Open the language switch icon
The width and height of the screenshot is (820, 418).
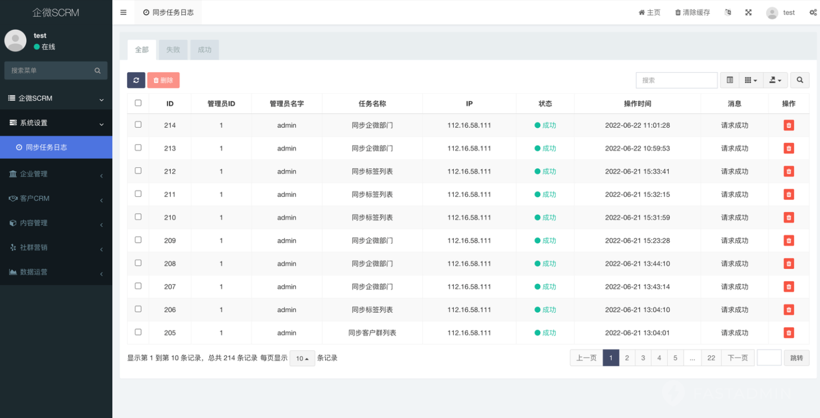click(727, 12)
